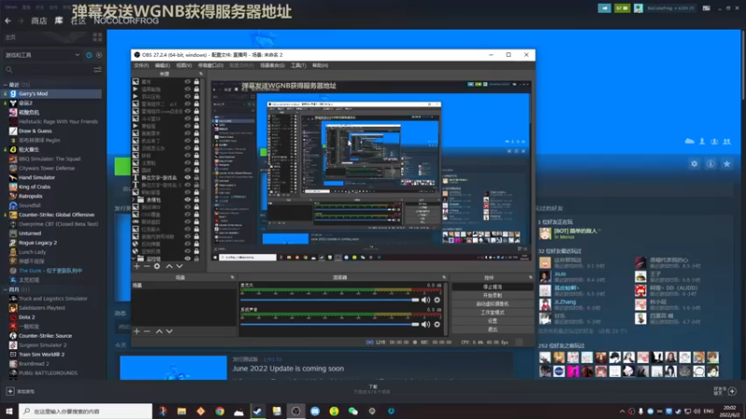Move scene up in scenes panel
The image size is (746, 419).
tap(159, 331)
